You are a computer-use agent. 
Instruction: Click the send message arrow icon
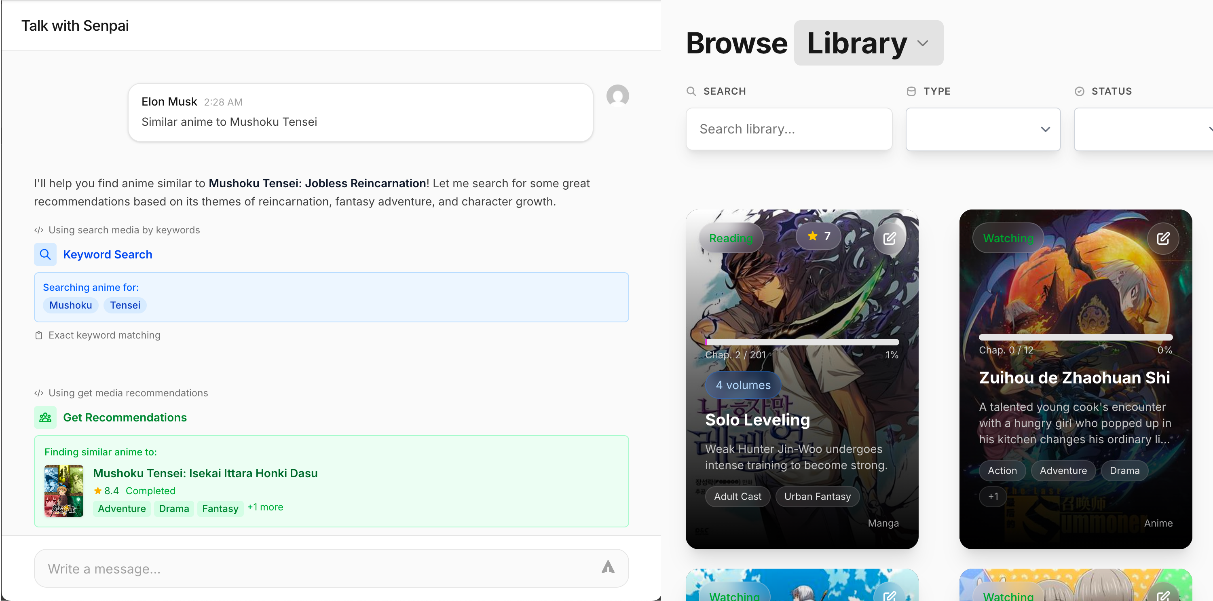coord(608,567)
